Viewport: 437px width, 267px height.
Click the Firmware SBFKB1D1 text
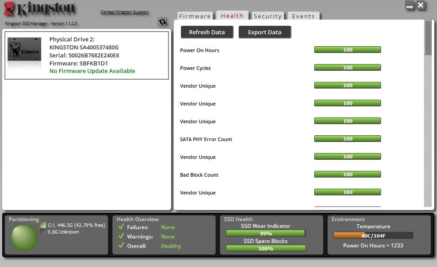[x=79, y=63]
